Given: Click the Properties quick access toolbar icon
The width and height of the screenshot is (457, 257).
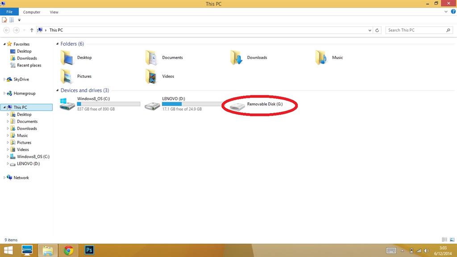Looking at the screenshot, I should tap(4, 20).
